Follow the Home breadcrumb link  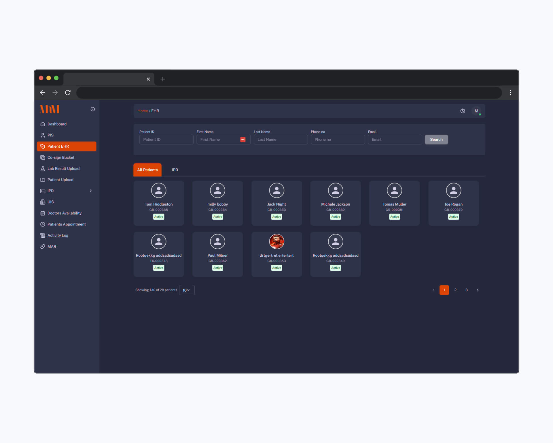point(142,111)
